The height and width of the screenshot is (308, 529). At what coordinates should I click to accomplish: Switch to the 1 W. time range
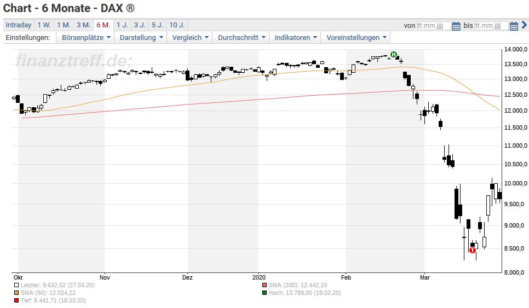44,25
